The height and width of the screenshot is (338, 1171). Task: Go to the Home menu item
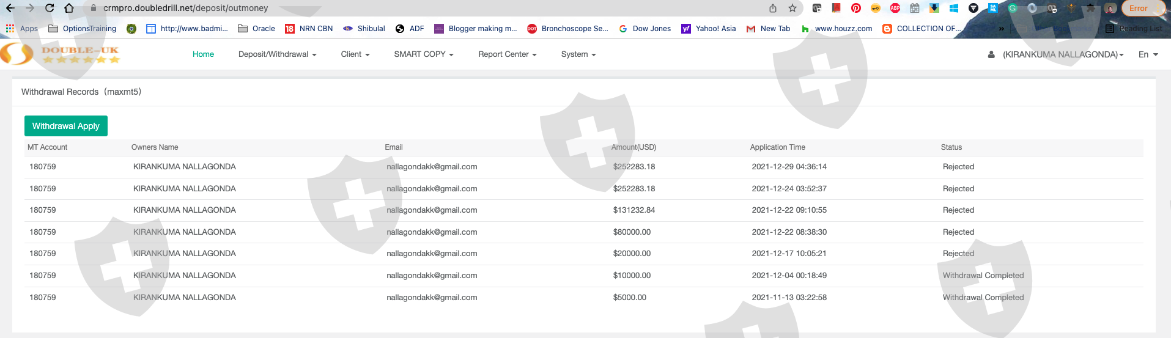203,54
